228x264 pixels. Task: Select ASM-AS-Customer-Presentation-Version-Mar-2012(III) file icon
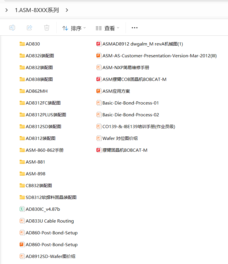(99, 56)
